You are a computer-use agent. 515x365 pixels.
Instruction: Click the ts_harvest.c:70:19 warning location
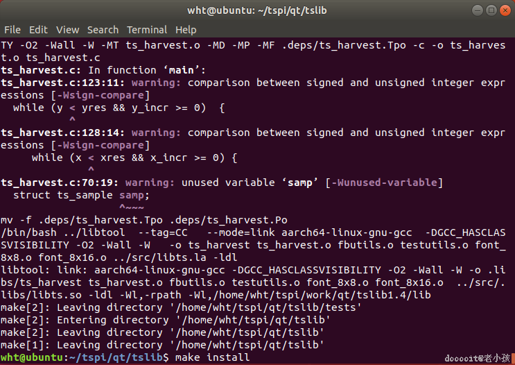[x=59, y=182]
